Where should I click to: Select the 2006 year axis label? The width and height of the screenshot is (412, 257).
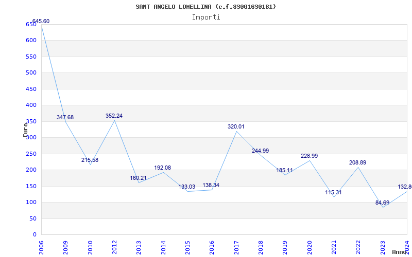pos(41,248)
